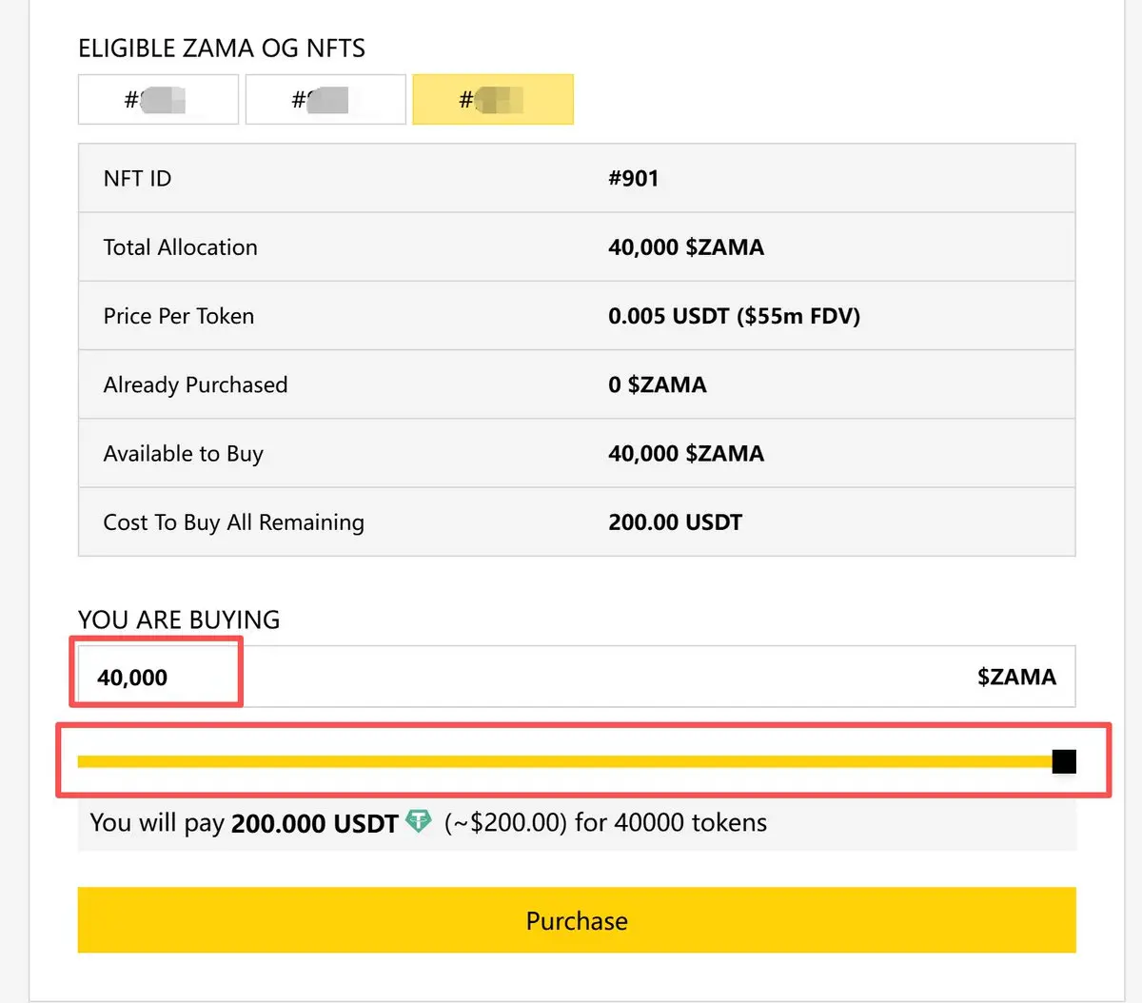Click the Purchase button

point(577,920)
